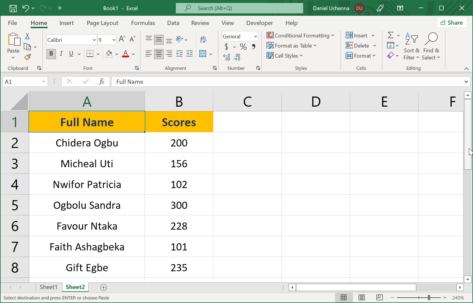This screenshot has height=303, width=473.
Task: Select cell containing Ogbolu Sandra
Action: [x=87, y=205]
